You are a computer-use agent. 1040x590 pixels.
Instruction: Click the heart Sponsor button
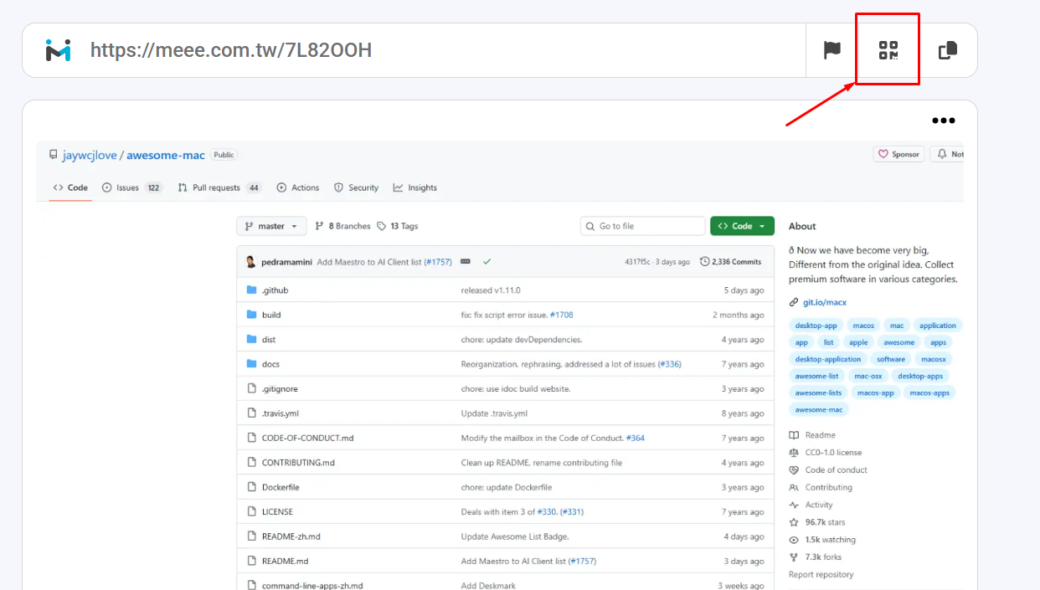point(898,154)
